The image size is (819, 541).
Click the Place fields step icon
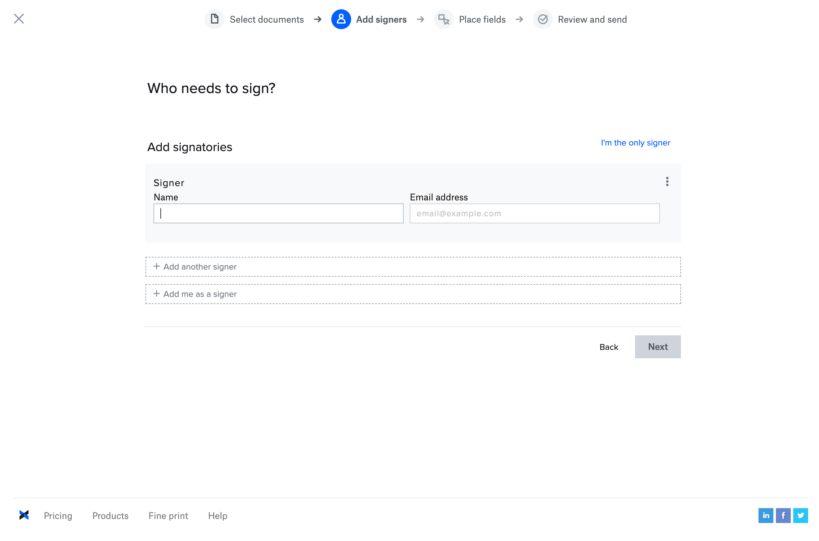(x=443, y=19)
